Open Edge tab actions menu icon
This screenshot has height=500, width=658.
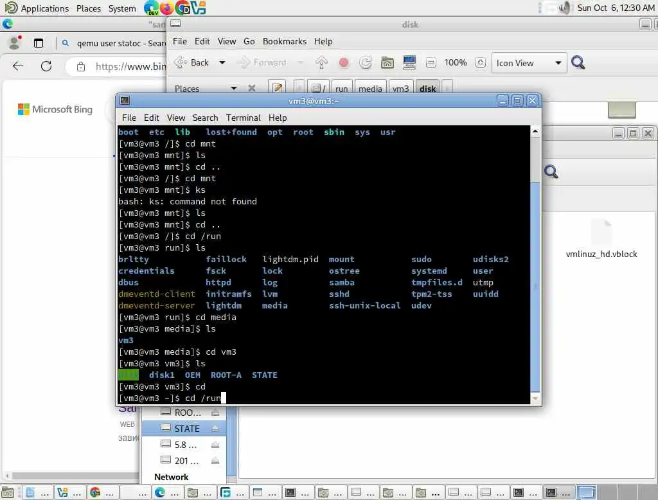click(x=39, y=43)
